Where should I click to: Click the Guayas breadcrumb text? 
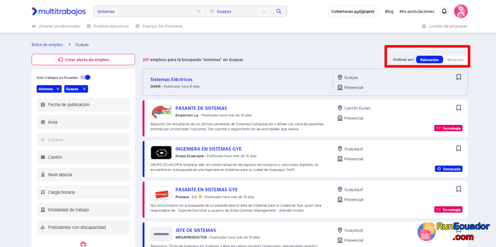coord(82,45)
